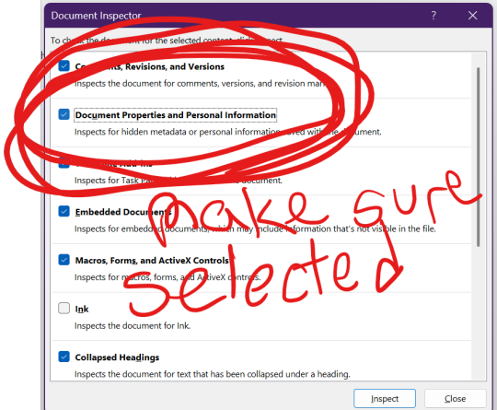Click the Document Inspector title bar text
The height and width of the screenshot is (410, 497).
[x=96, y=16]
